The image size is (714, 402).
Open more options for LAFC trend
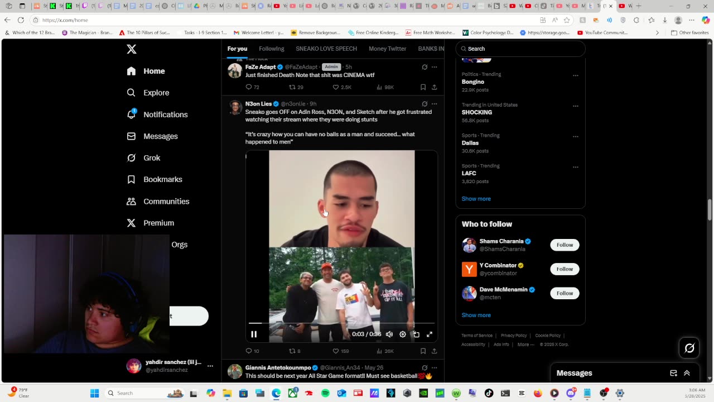[576, 167]
